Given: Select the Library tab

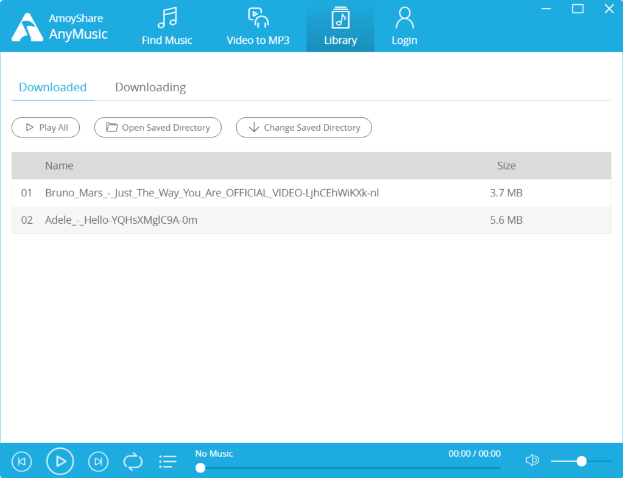Looking at the screenshot, I should pos(340,26).
